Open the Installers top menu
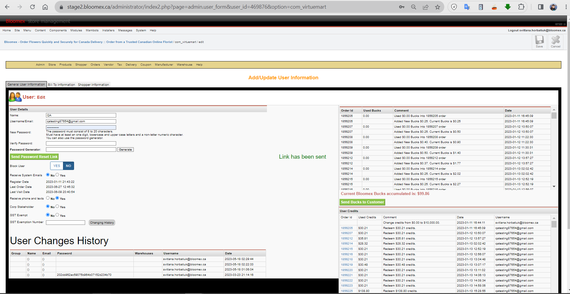The image size is (570, 294). pos(108,30)
